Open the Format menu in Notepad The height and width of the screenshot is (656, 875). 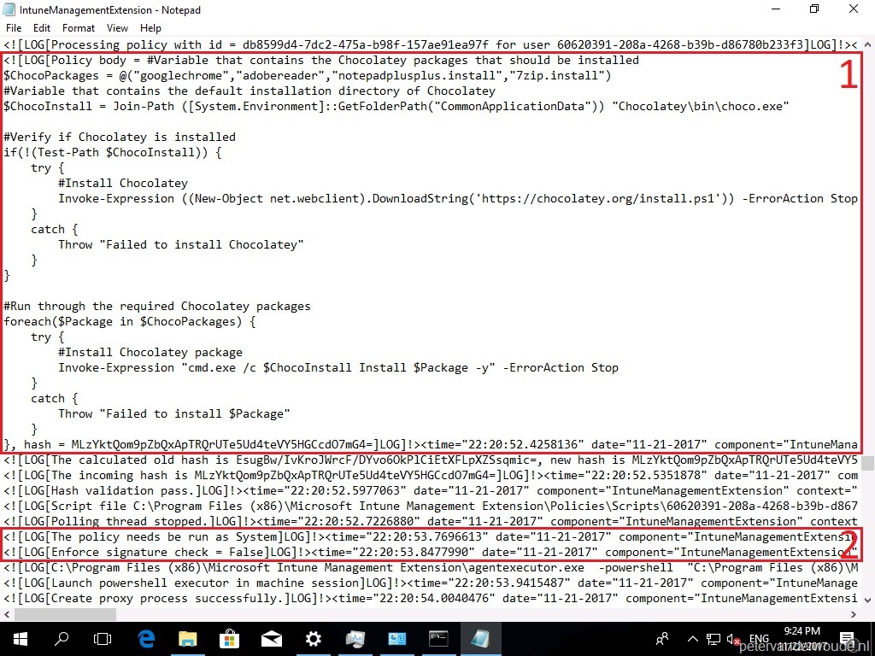[x=78, y=27]
